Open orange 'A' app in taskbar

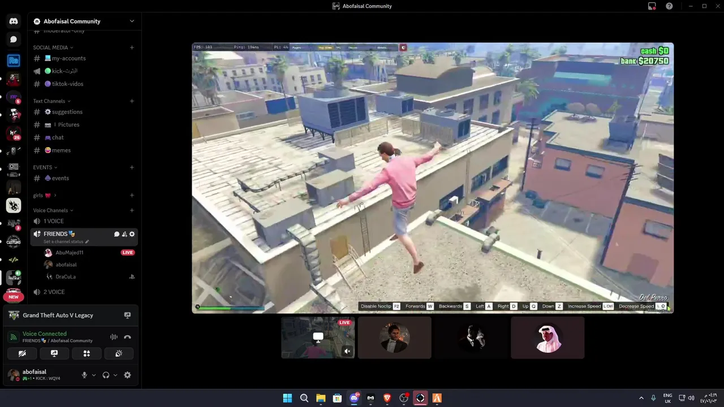[437, 398]
